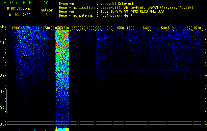Select the 1520 time marker
207x131 pixels.
click(x=189, y=28)
